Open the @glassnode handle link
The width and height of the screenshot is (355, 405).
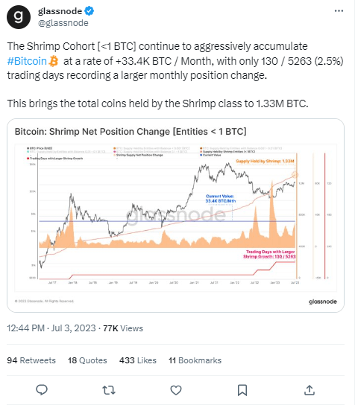(63, 23)
